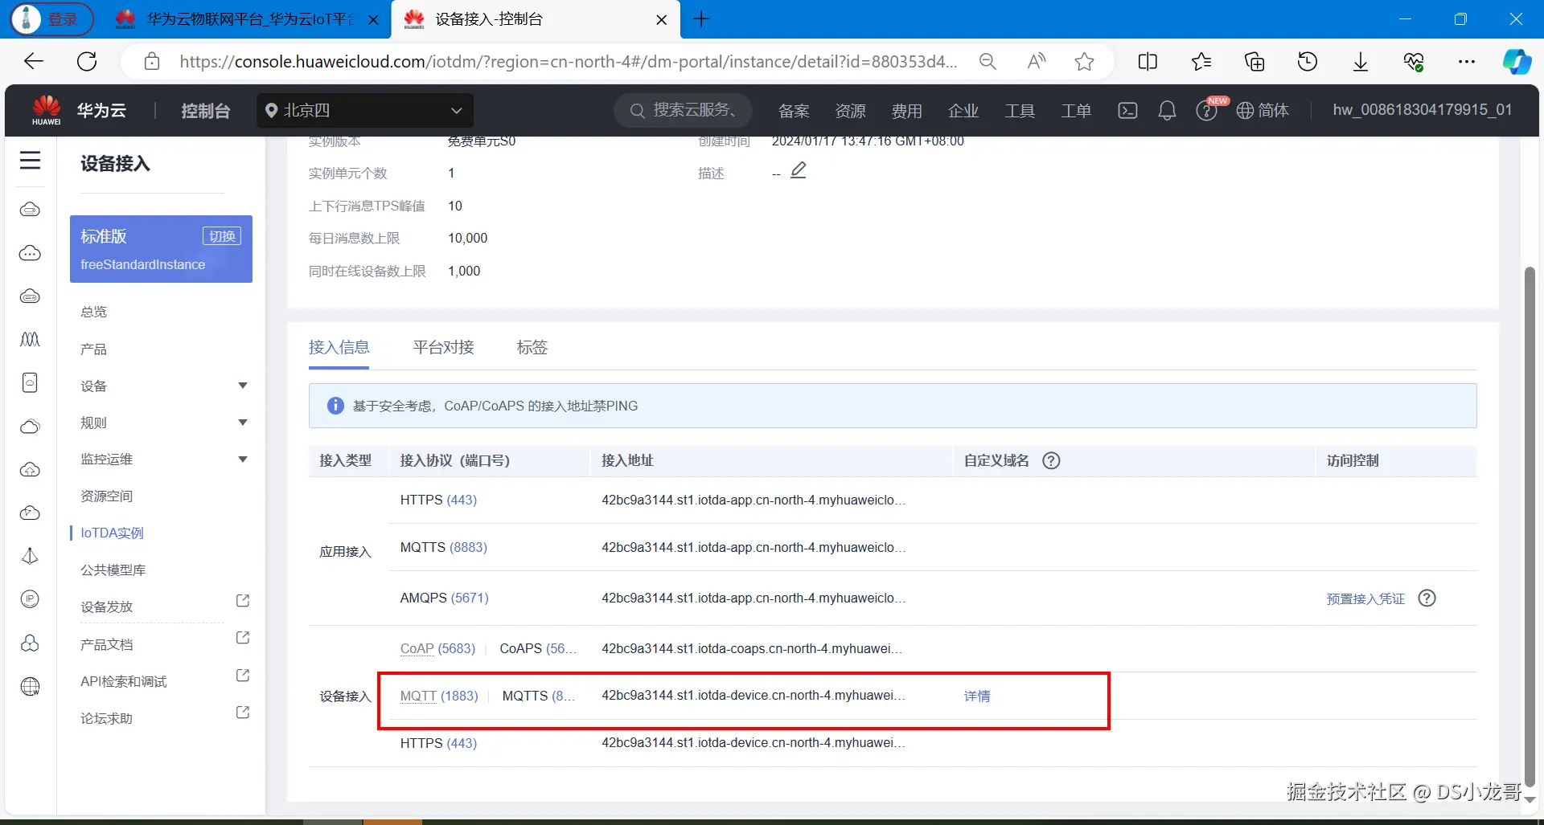
Task: Click the MQTT (1883) protocol text
Action: [x=439, y=696]
